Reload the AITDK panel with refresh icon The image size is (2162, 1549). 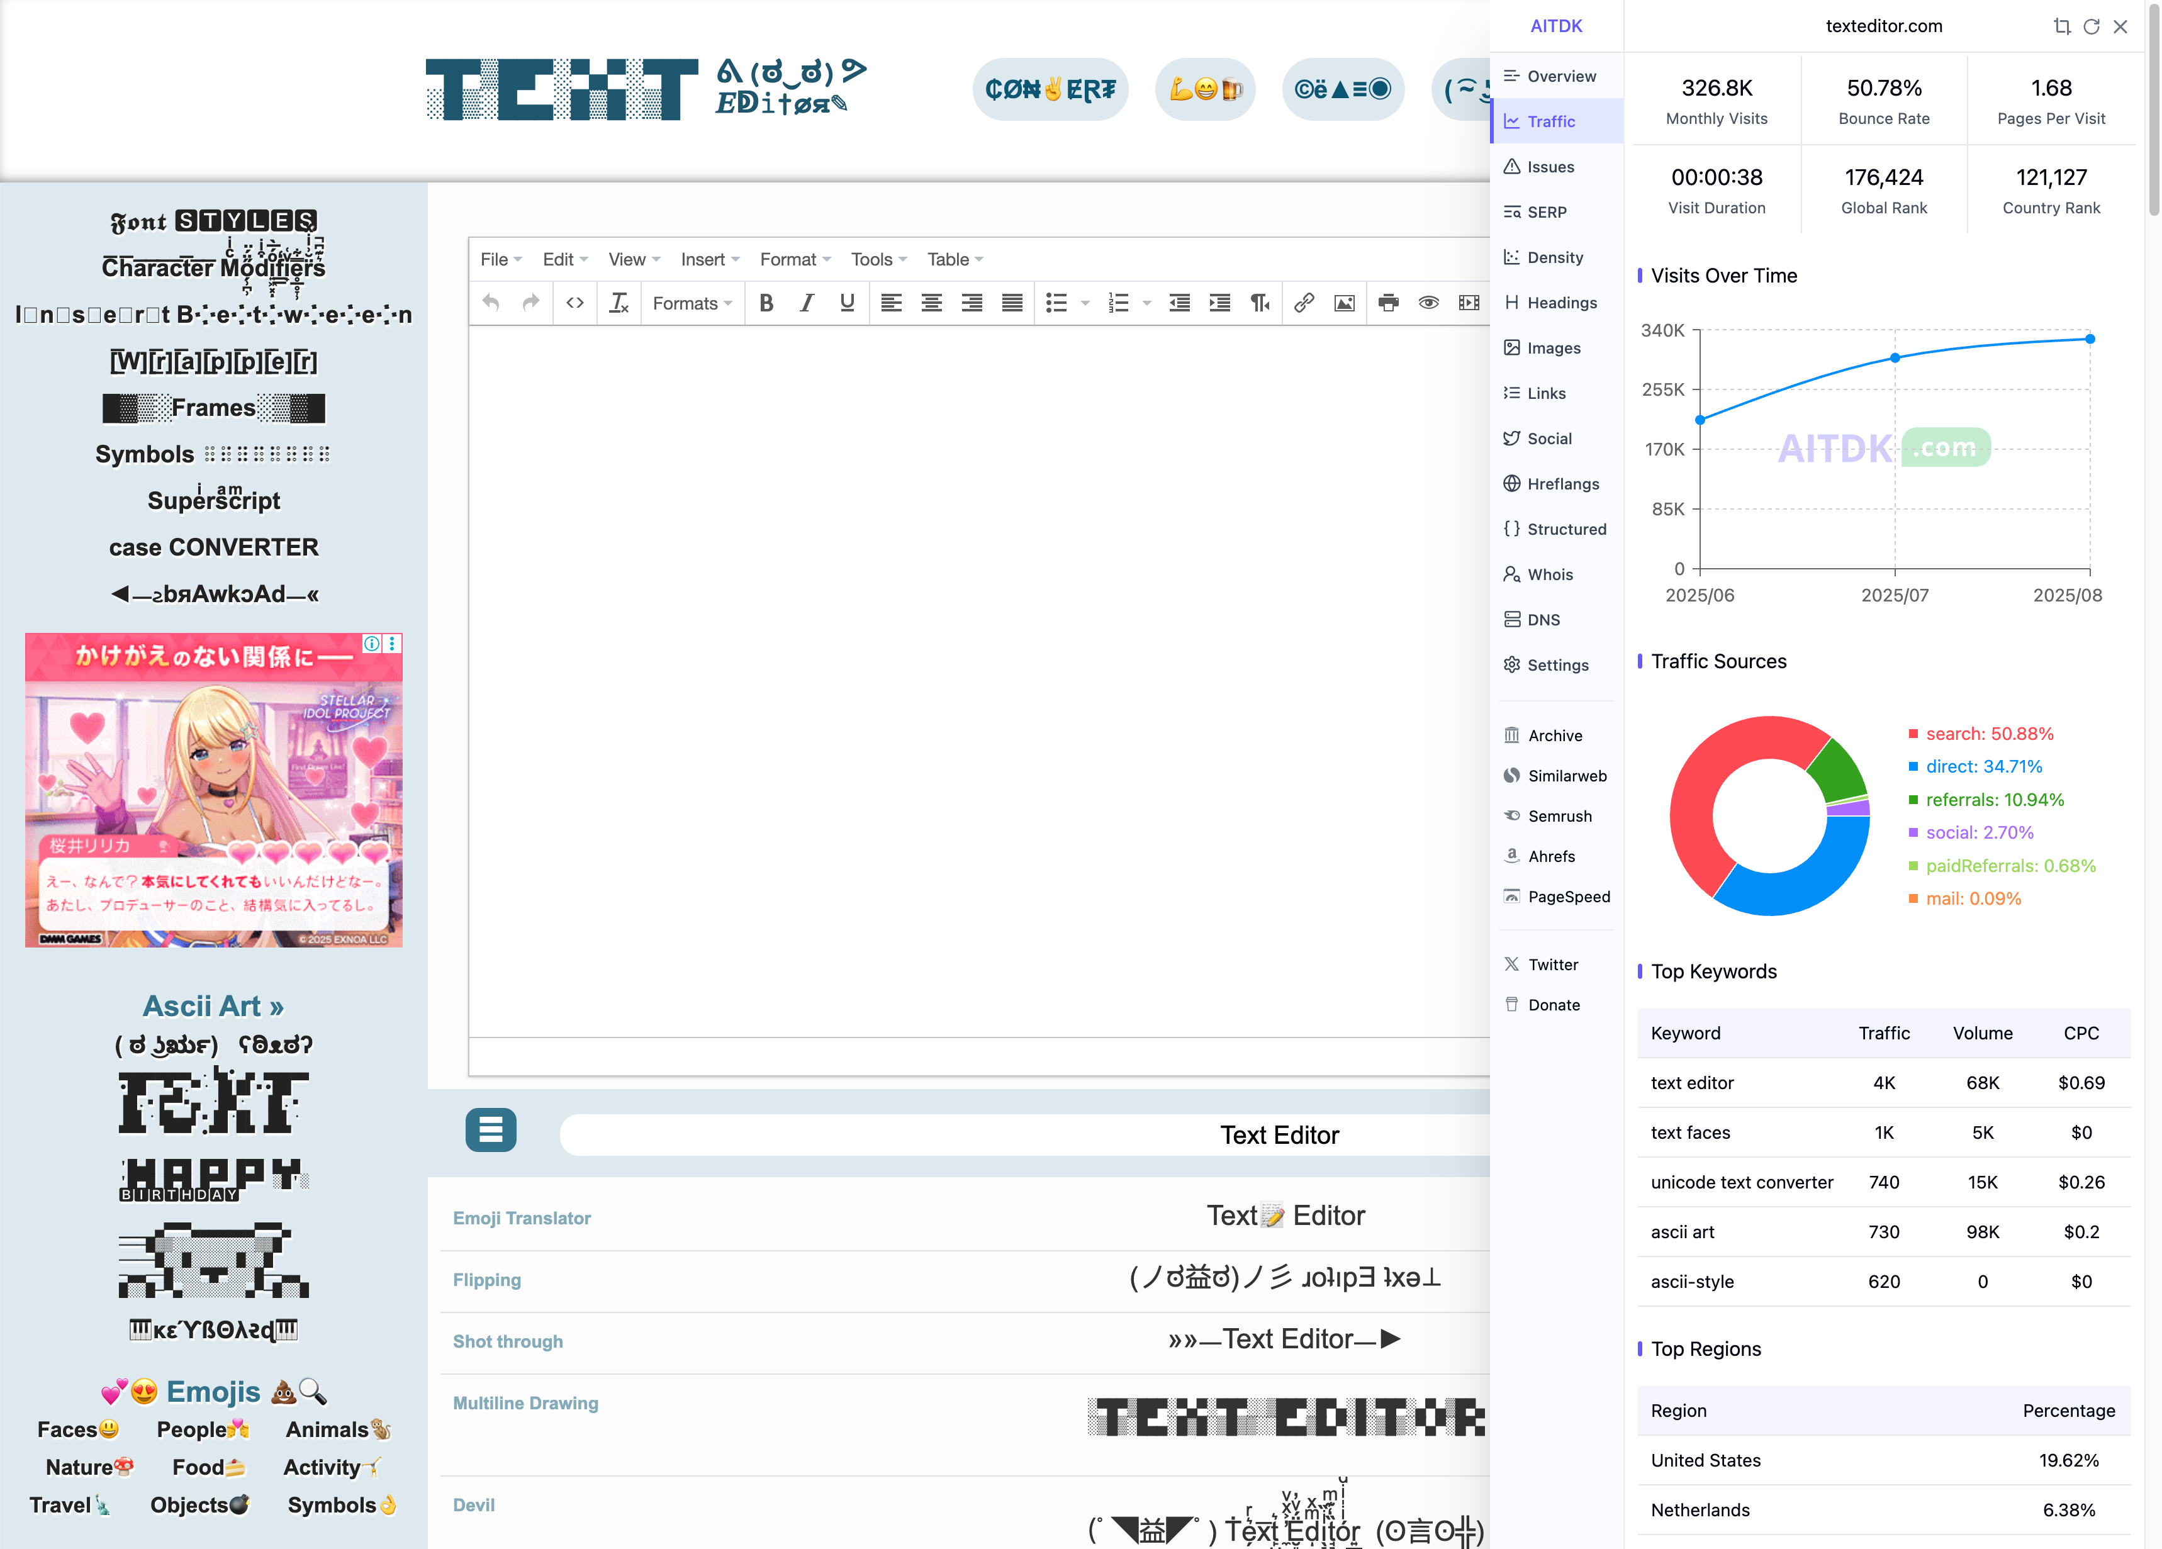[2090, 26]
